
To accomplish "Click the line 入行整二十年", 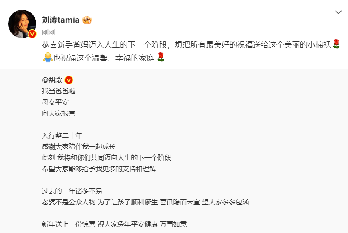I will (62, 136).
